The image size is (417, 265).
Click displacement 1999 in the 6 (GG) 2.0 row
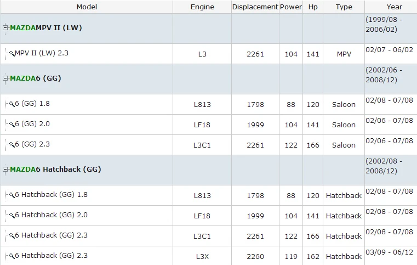point(255,125)
